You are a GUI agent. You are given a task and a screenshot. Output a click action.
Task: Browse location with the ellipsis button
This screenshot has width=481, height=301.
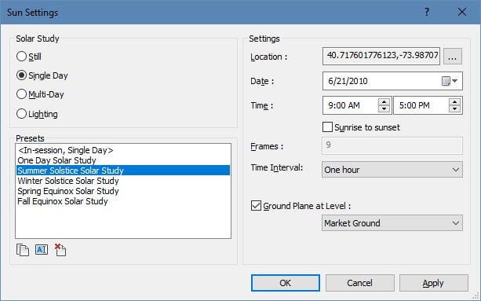coord(453,57)
